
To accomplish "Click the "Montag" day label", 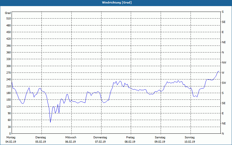I will (11, 137).
